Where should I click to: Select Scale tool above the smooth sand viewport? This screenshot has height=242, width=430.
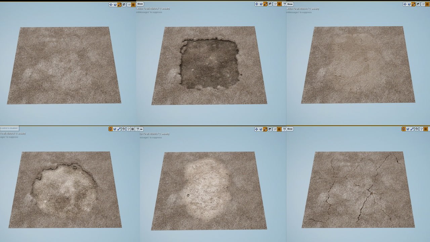(x=119, y=4)
